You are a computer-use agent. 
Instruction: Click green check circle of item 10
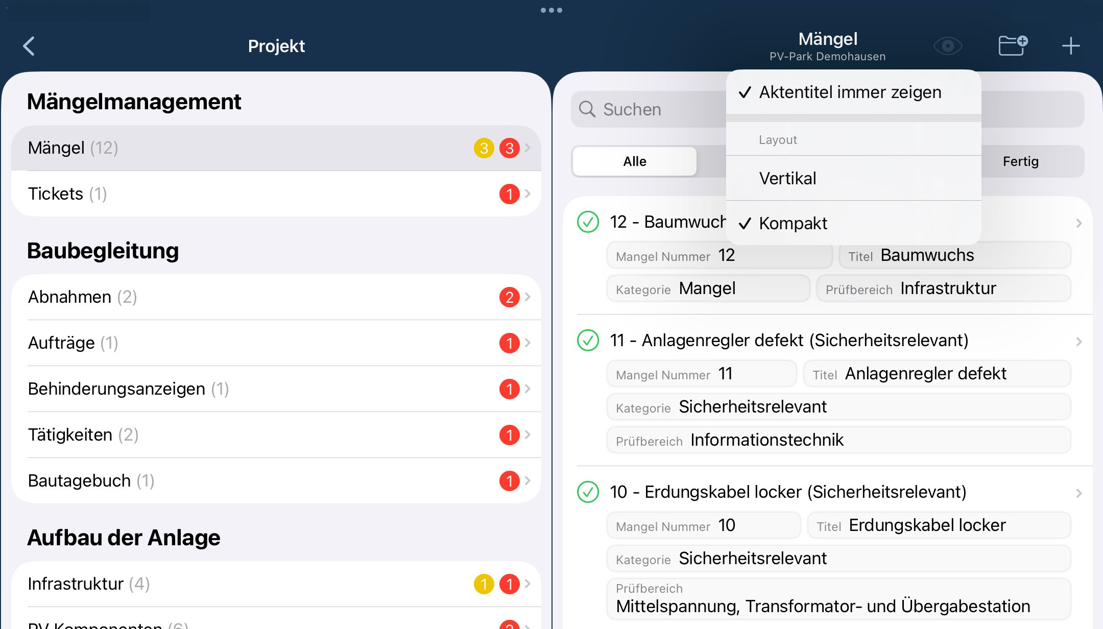point(588,492)
